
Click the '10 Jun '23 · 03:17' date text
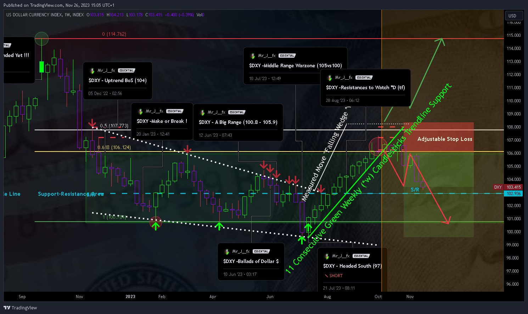240,274
